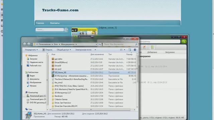Sort by the Тип column header

pos(110,54)
